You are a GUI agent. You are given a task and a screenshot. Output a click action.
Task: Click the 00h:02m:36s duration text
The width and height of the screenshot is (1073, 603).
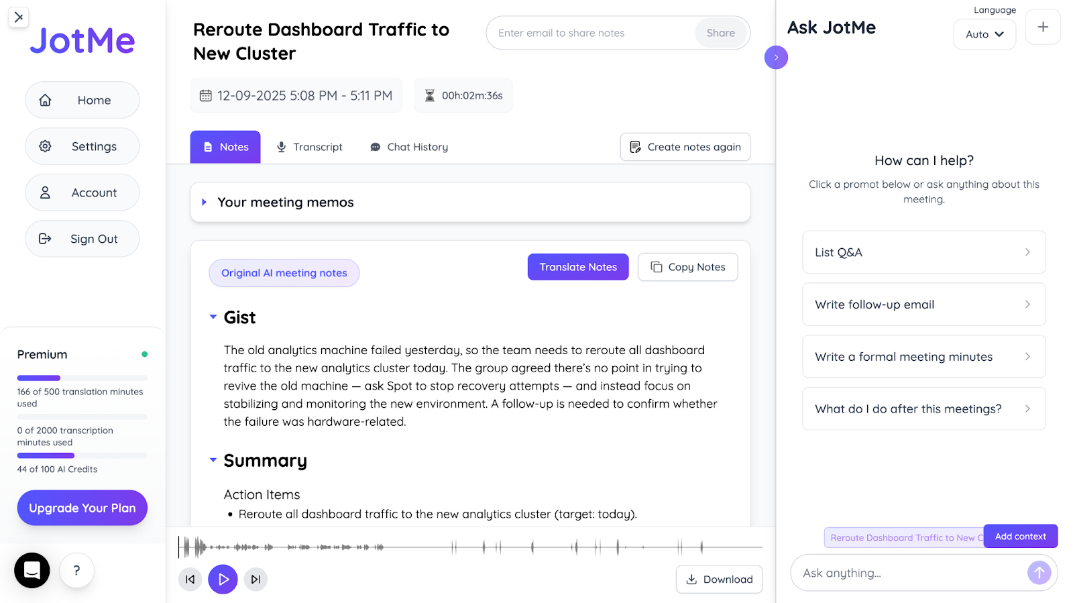coord(472,95)
